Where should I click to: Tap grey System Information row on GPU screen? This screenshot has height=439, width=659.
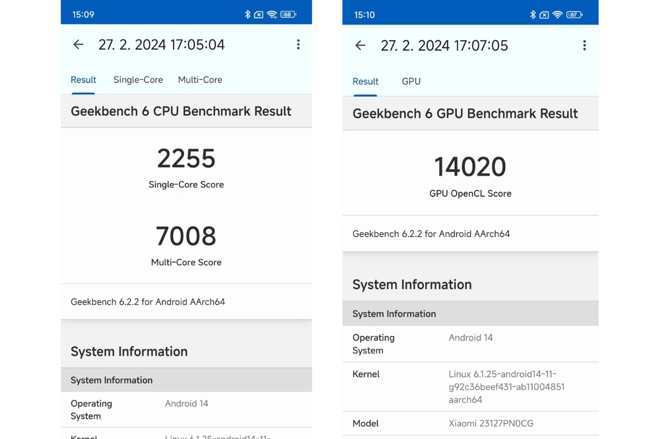[470, 314]
